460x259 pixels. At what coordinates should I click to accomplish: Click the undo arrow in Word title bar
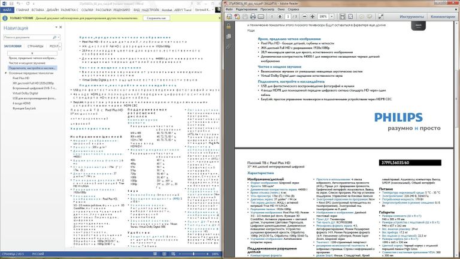click(x=19, y=4)
